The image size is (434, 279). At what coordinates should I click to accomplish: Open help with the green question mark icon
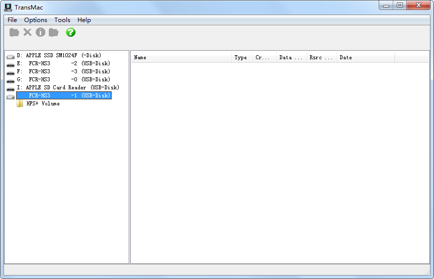70,32
